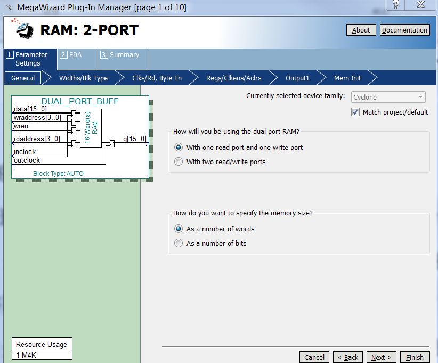
Task: Click the Finish button
Action: coord(415,358)
